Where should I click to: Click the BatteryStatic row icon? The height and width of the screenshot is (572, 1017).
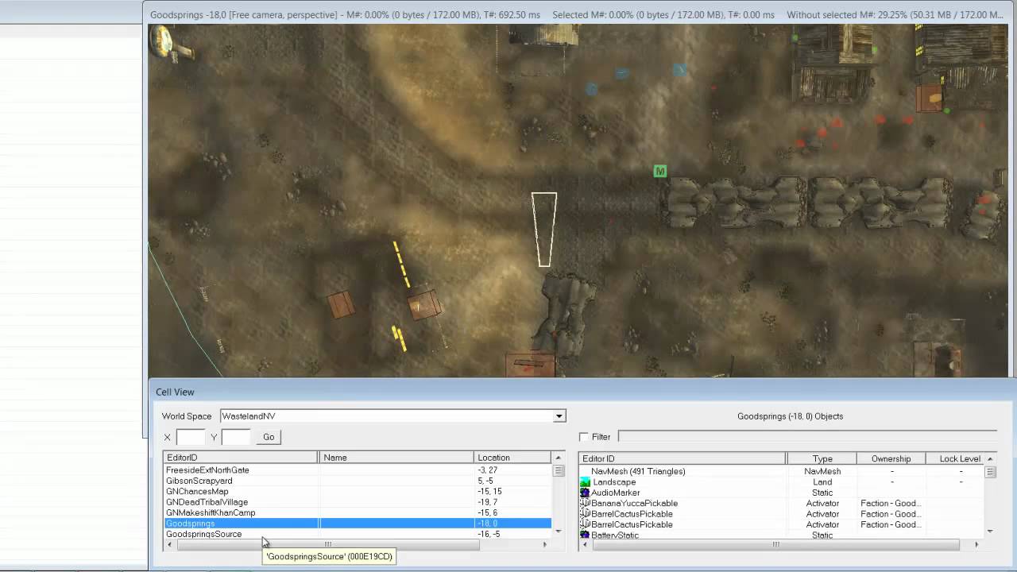pyautogui.click(x=585, y=535)
